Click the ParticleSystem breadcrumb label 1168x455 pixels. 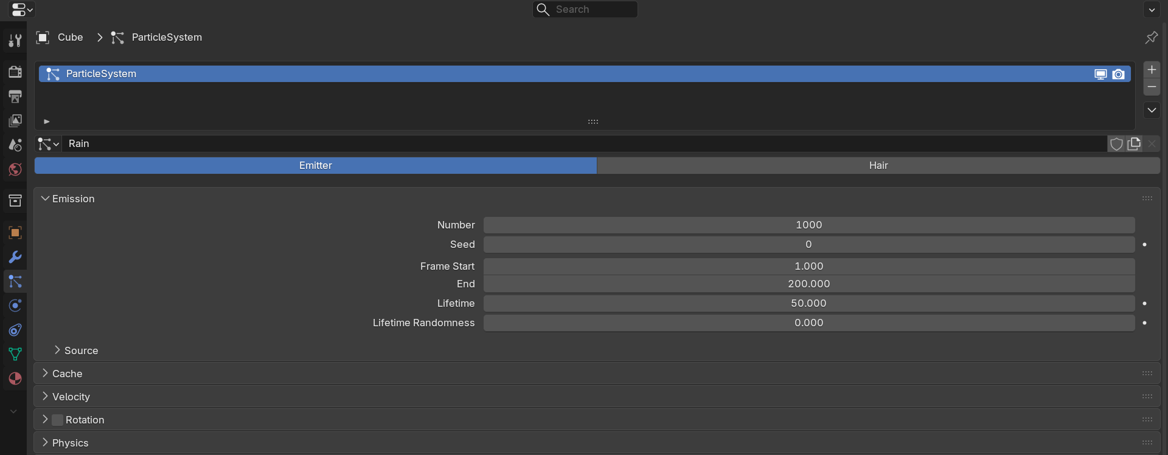[167, 38]
